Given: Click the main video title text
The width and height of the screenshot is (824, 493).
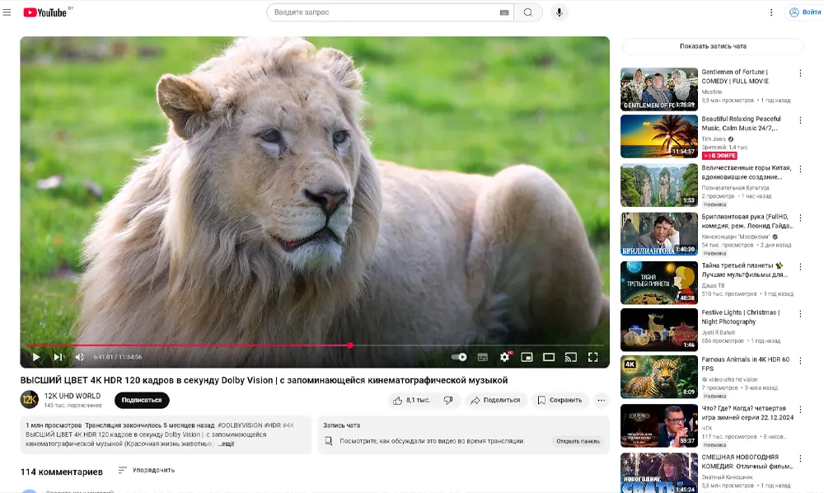Looking at the screenshot, I should (264, 380).
